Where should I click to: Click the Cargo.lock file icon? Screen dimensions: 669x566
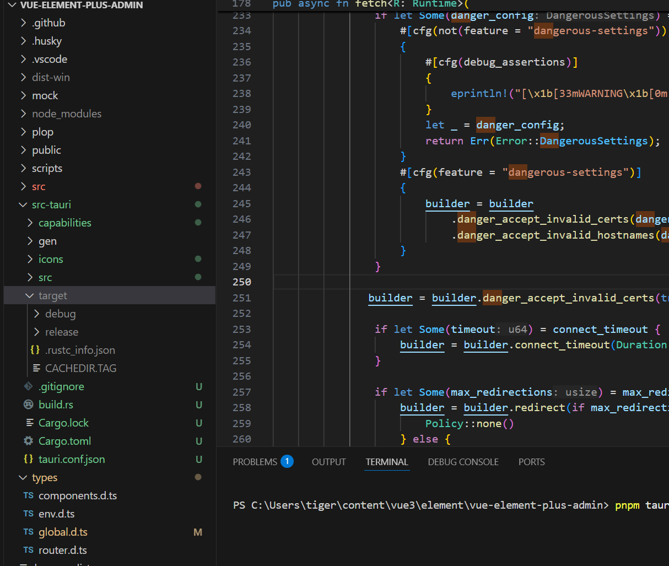click(x=30, y=423)
